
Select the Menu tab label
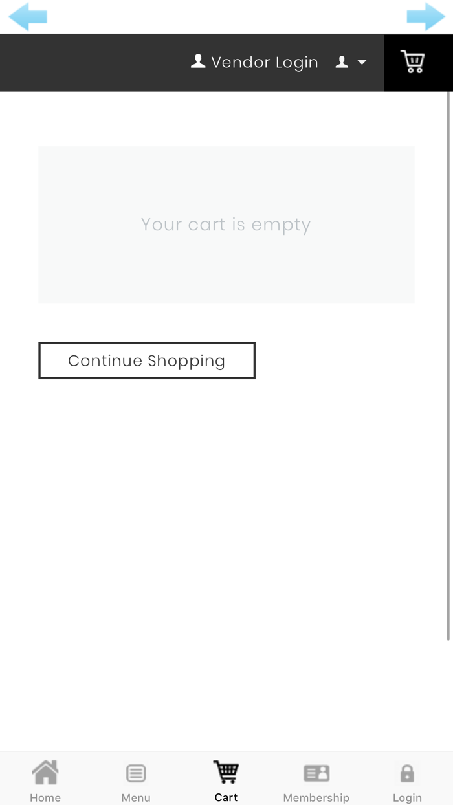click(136, 797)
